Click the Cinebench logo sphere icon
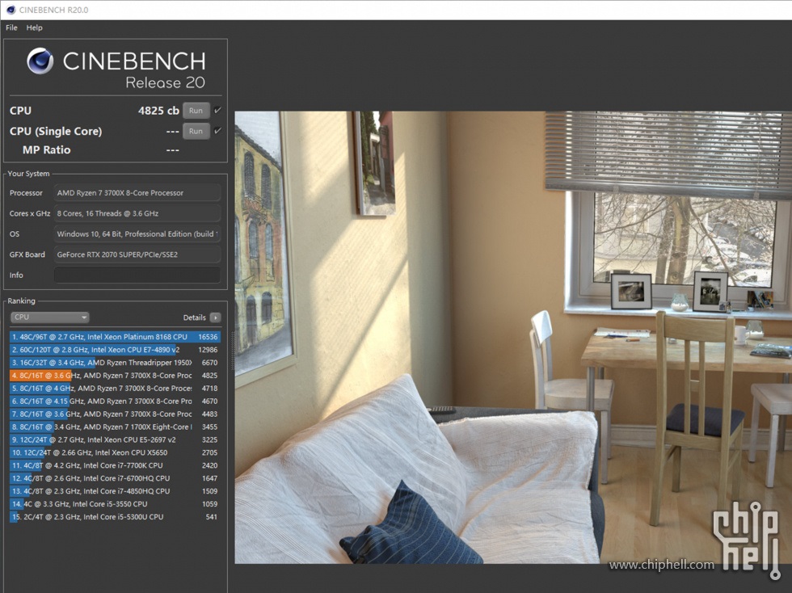792x593 pixels. point(40,61)
